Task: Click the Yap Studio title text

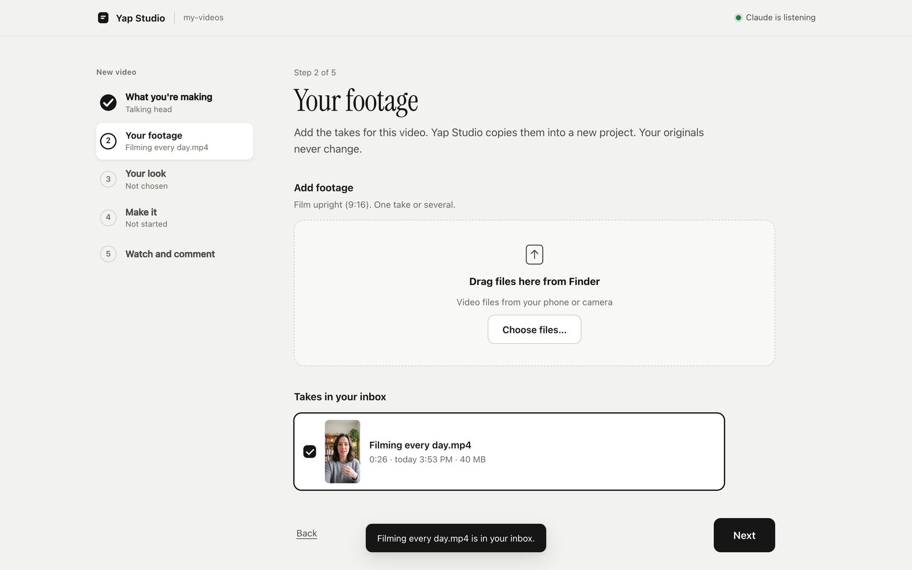Action: tap(140, 18)
